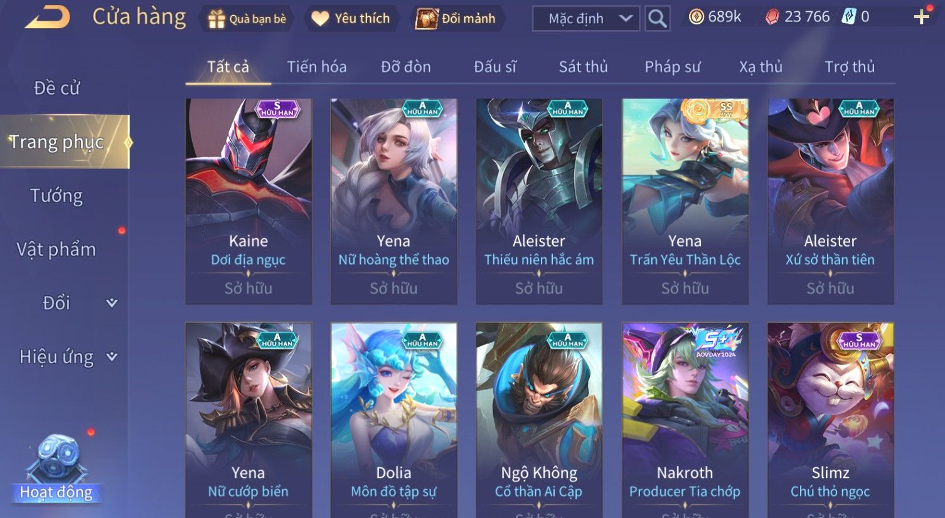This screenshot has width=945, height=518.
Task: Go back with the golden return arrow
Action: coord(48,18)
